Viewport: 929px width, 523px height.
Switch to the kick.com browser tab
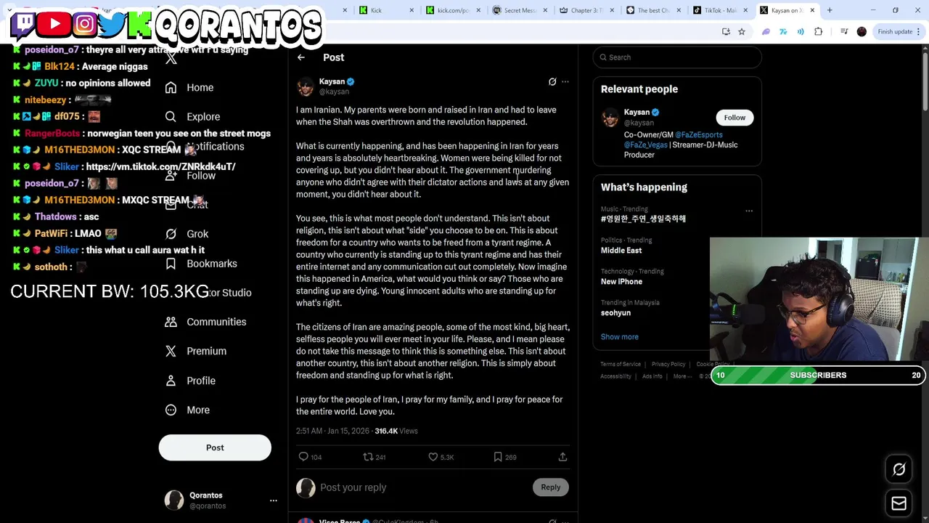click(x=451, y=10)
